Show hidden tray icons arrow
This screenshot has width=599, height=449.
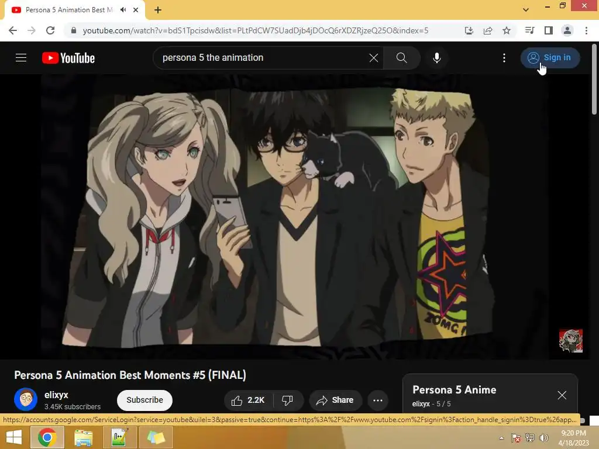point(501,438)
